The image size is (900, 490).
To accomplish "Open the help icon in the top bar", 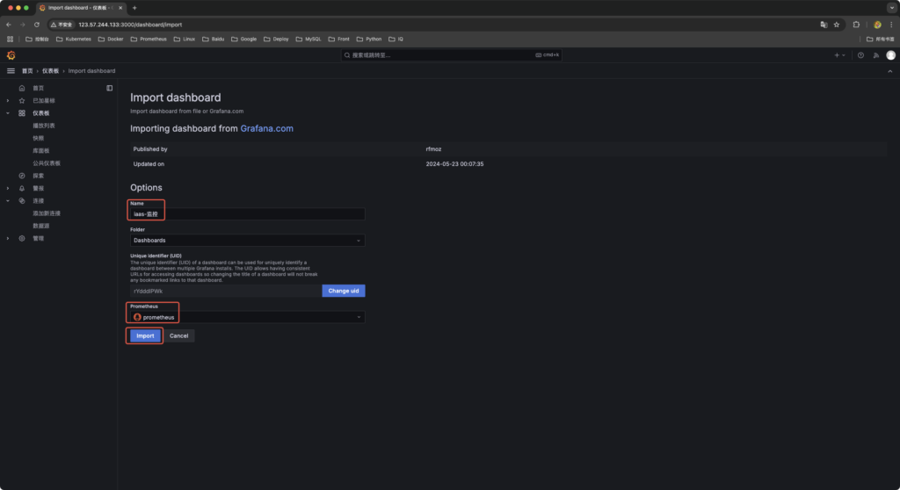I will [x=860, y=55].
